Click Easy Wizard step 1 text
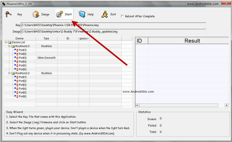 (x=41, y=117)
